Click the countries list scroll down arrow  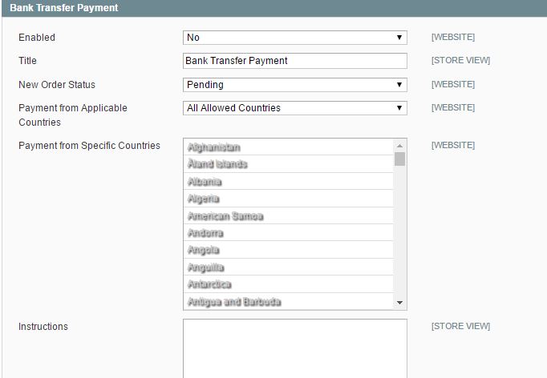[399, 303]
